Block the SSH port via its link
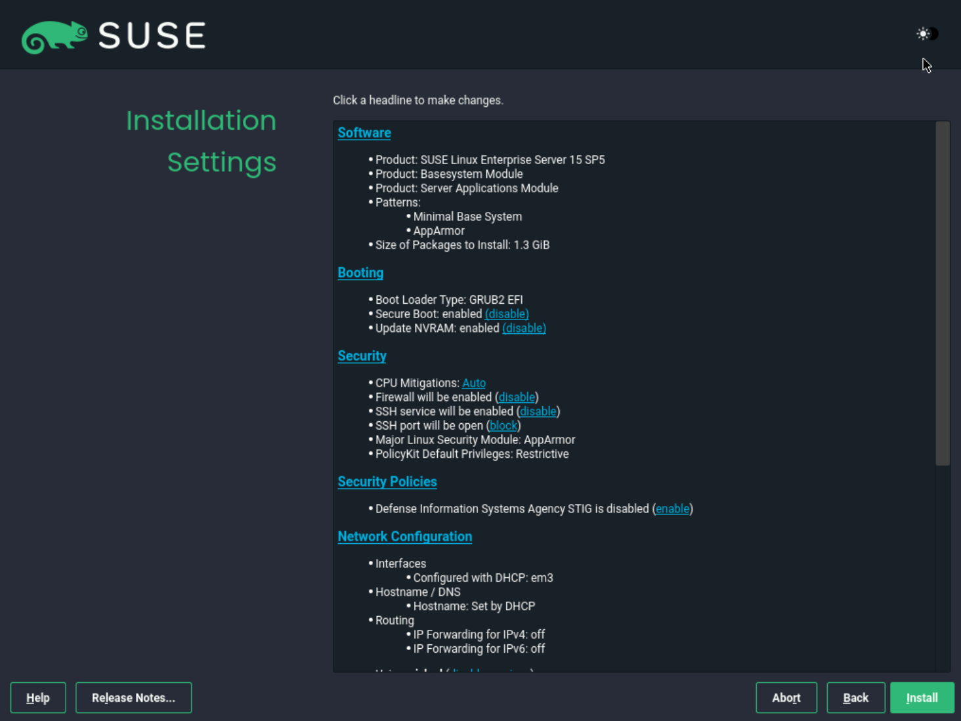The image size is (961, 721). click(503, 426)
